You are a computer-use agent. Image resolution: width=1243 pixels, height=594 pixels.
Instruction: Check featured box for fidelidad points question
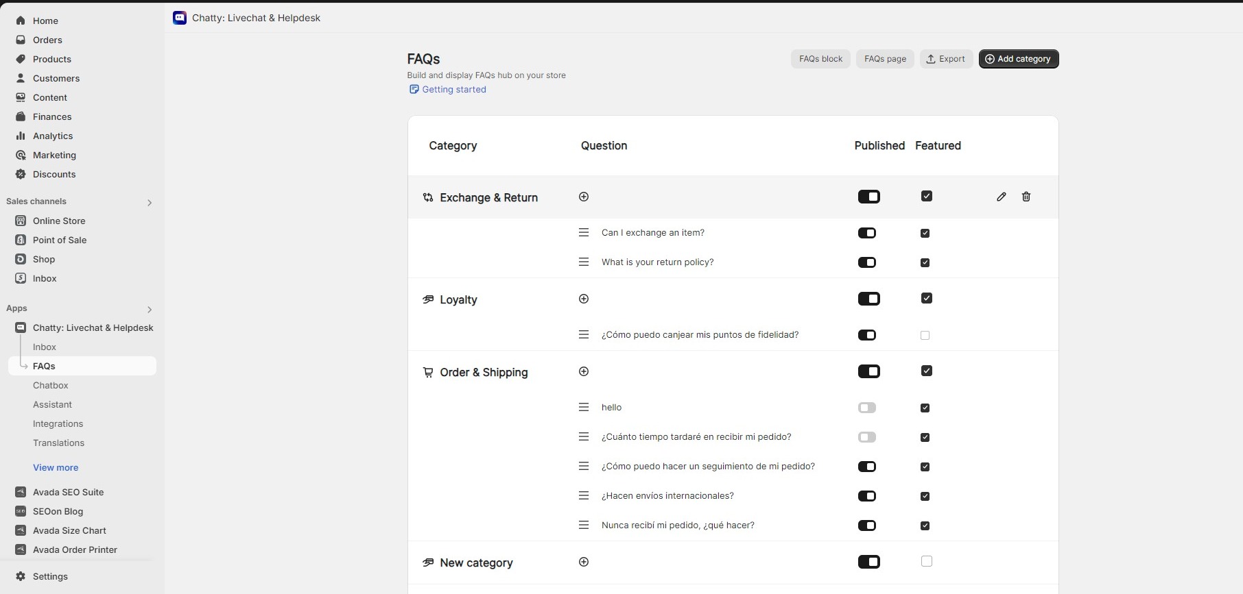pos(925,335)
